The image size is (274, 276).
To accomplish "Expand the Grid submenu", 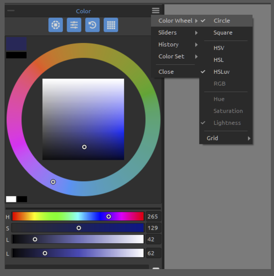I will (226, 138).
